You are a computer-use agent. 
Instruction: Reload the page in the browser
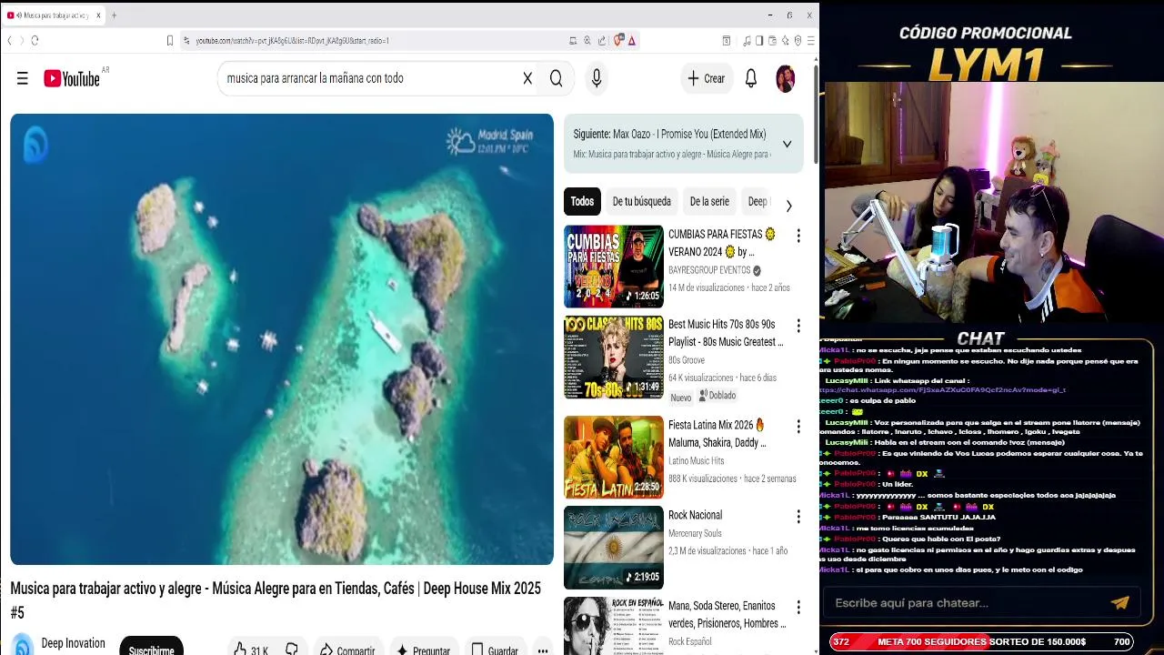[x=35, y=40]
